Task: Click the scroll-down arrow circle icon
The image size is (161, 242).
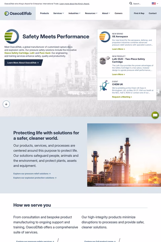Action: (x=6, y=104)
